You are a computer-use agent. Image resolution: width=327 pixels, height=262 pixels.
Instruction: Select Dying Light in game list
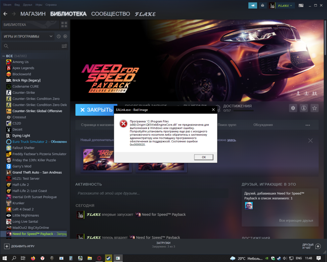coord(21,136)
